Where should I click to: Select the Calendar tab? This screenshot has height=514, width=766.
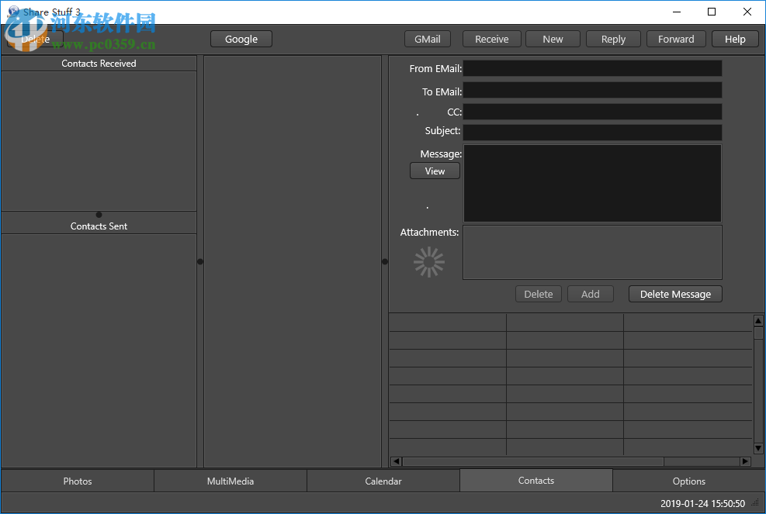pyautogui.click(x=383, y=481)
